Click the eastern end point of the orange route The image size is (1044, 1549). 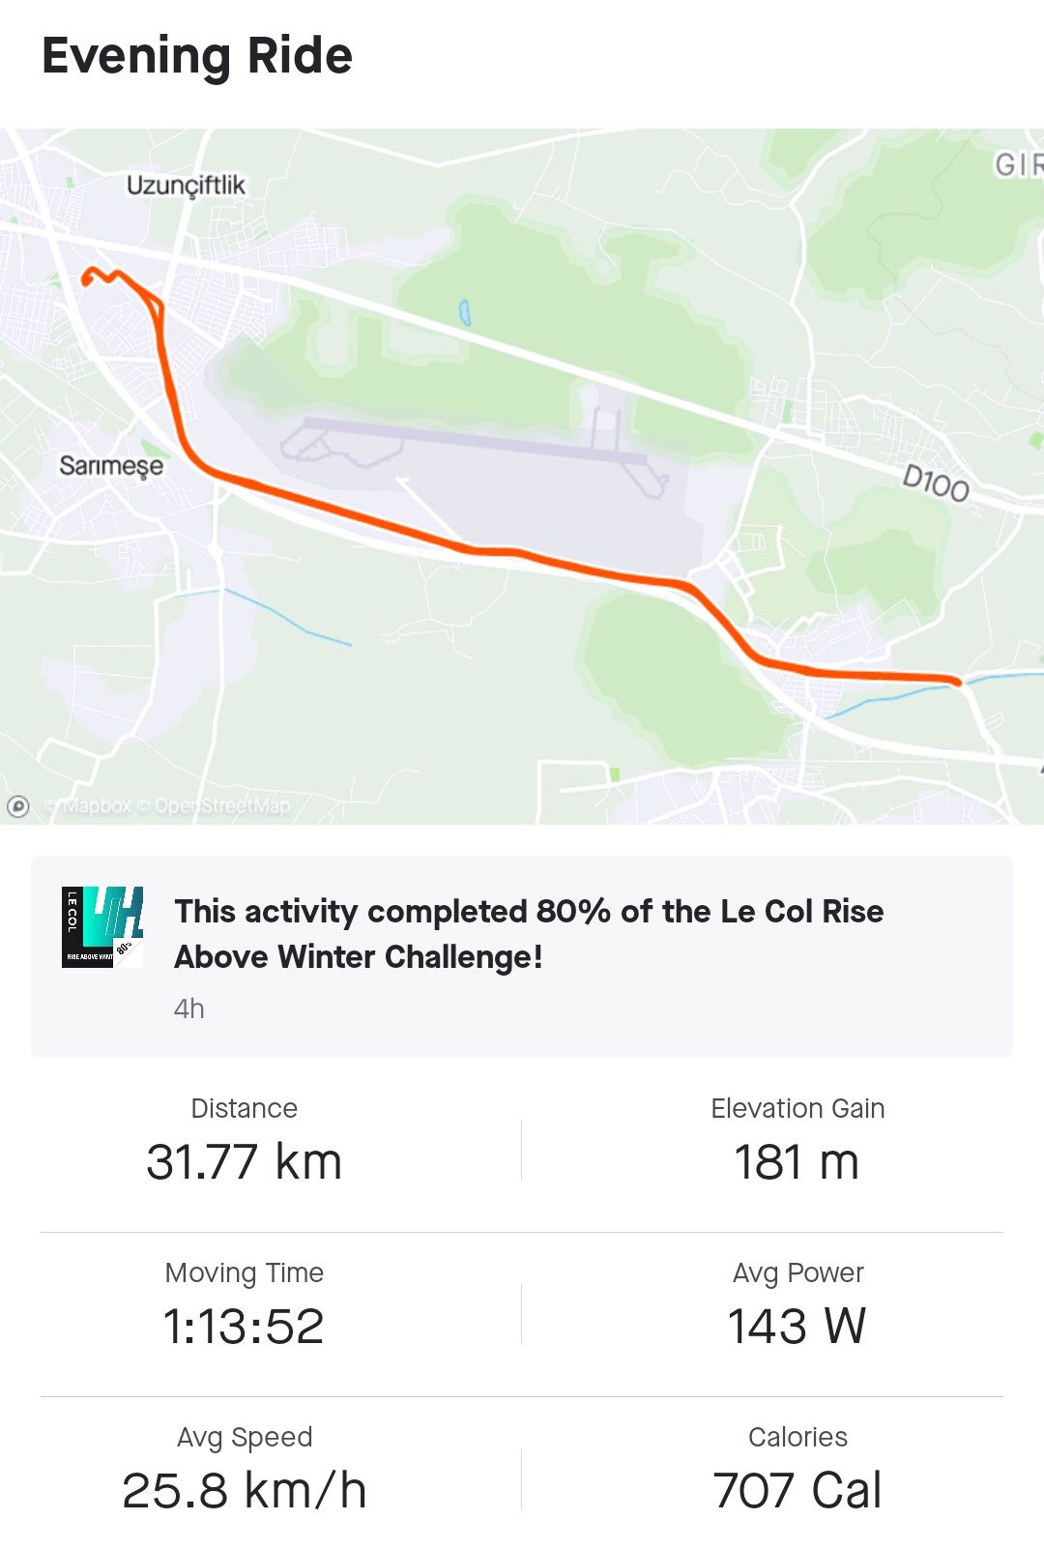coord(957,682)
